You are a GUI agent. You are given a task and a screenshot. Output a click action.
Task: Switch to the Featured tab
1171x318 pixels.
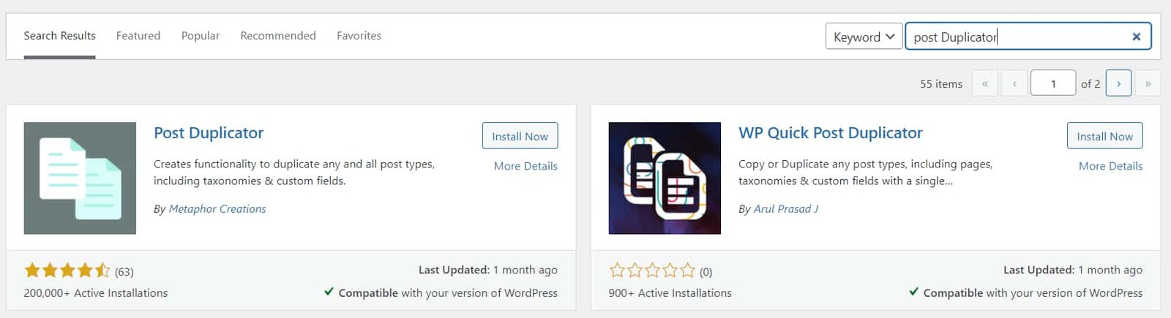pos(138,36)
